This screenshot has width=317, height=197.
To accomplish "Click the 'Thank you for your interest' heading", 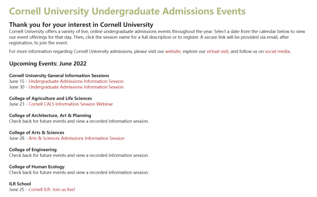I will [x=81, y=25].
